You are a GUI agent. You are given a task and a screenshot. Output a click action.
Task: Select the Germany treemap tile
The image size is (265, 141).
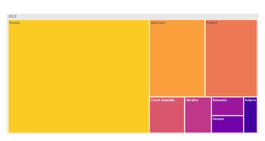[177, 58]
